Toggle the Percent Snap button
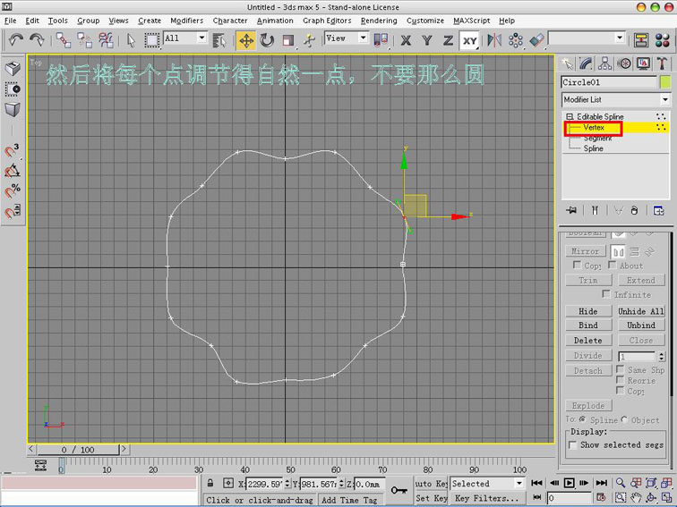 point(12,191)
